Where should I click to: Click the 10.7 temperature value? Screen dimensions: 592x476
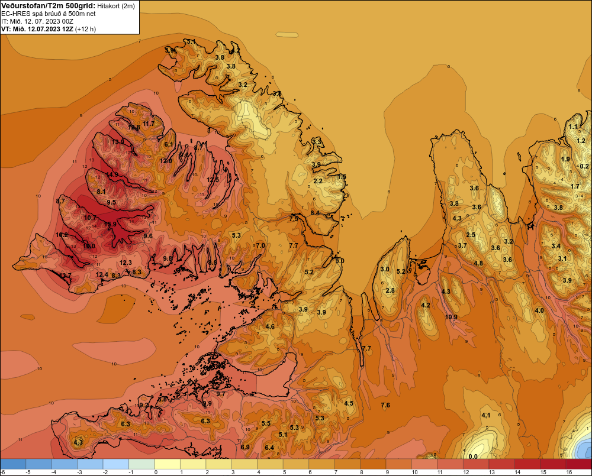pyautogui.click(x=90, y=218)
